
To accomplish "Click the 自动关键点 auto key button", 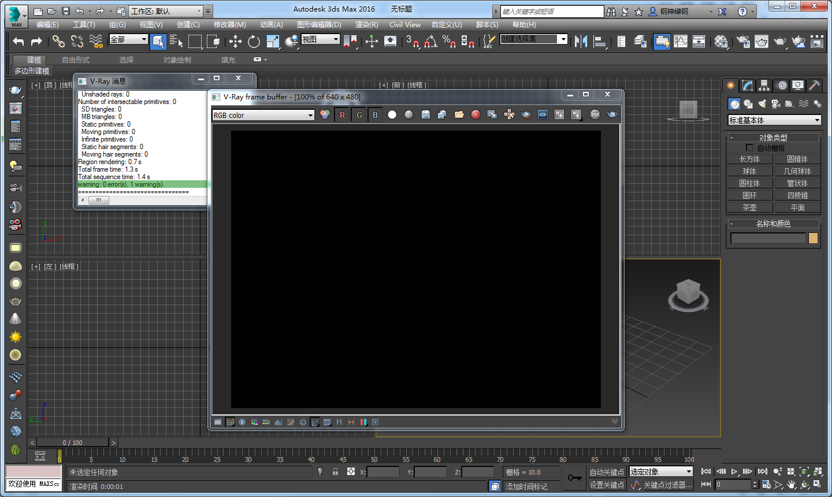I will pos(607,472).
